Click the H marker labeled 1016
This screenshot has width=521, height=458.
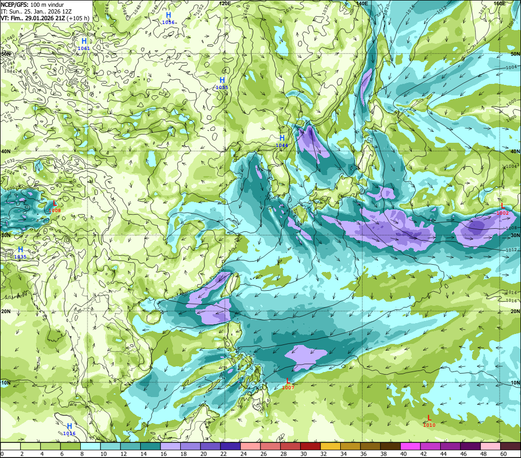tap(69, 426)
